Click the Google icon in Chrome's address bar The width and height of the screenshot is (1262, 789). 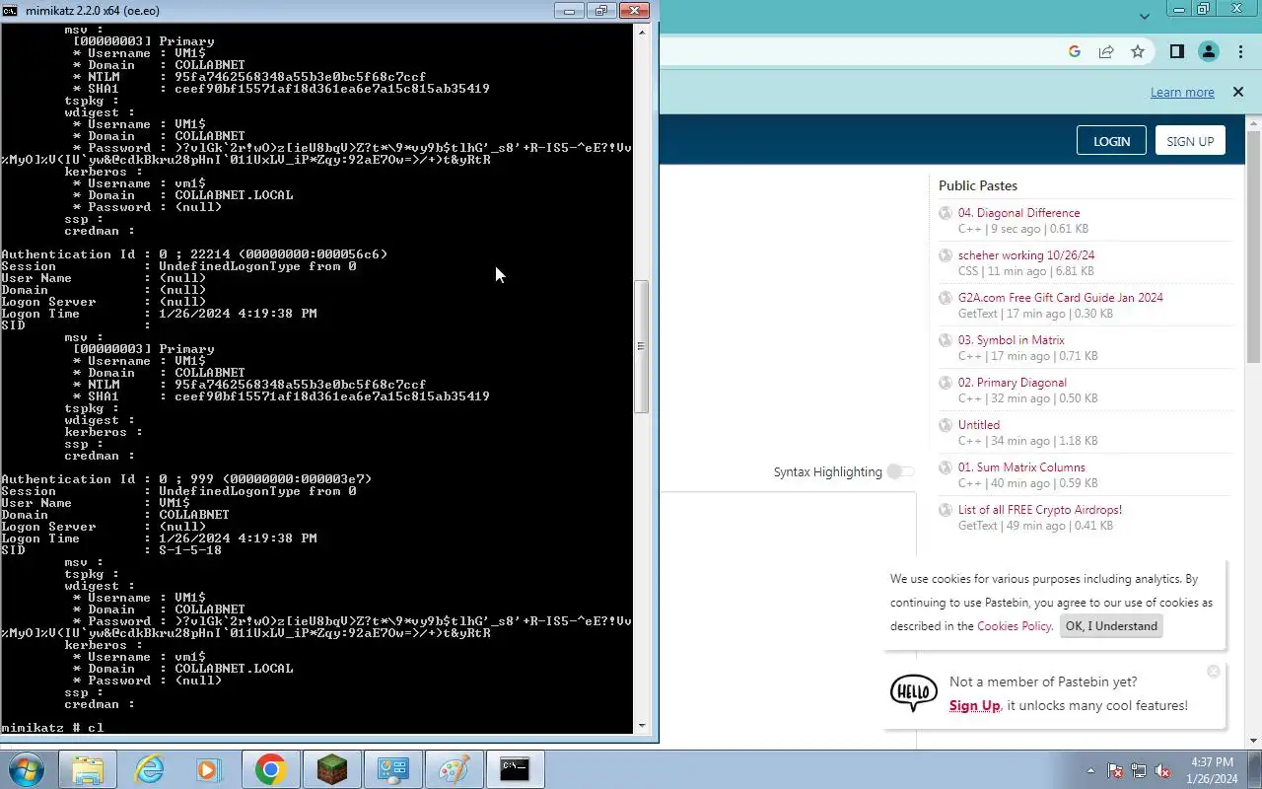click(1075, 52)
